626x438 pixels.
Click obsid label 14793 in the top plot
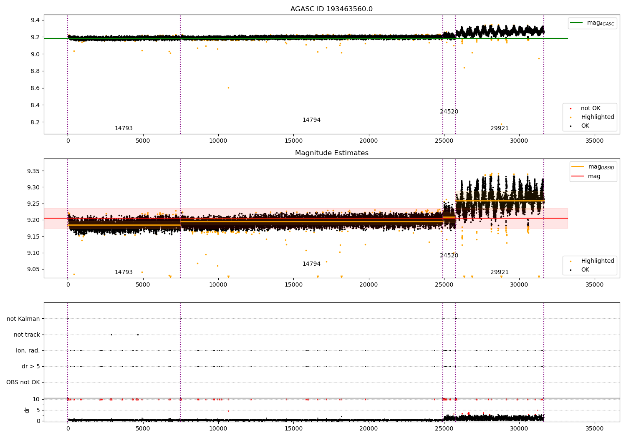(124, 128)
